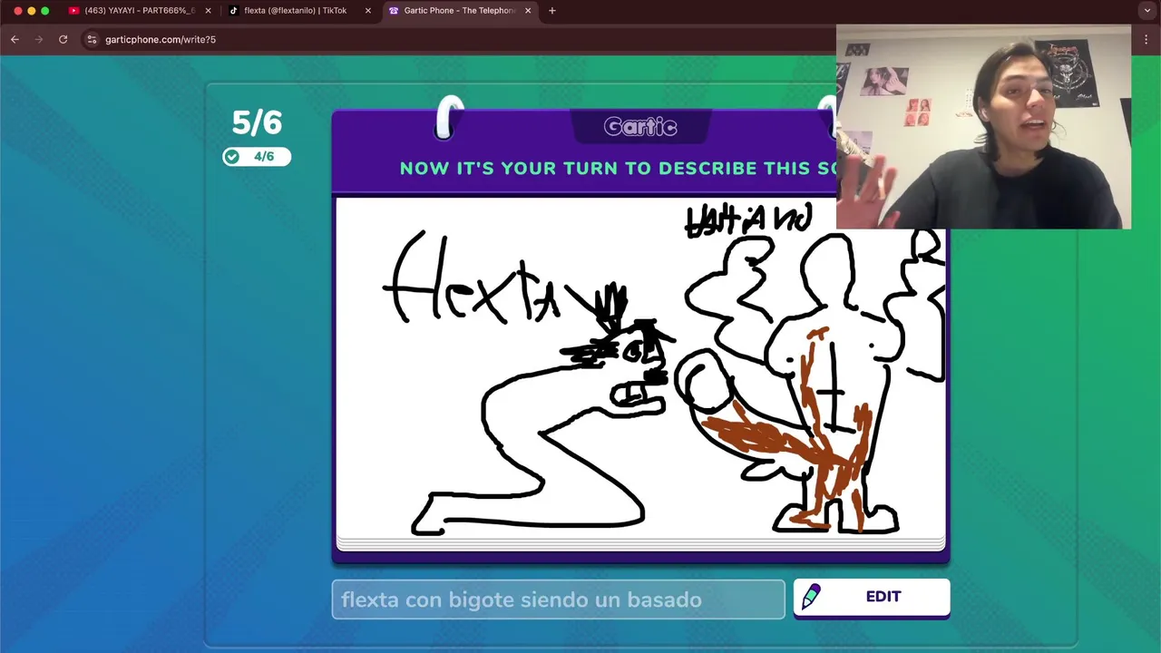Click the checkmark icon next to 4/6
Viewport: 1161px width, 653px height.
click(x=232, y=157)
